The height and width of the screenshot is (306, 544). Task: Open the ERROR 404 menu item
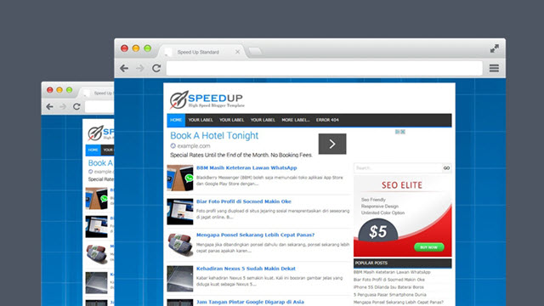pos(327,120)
